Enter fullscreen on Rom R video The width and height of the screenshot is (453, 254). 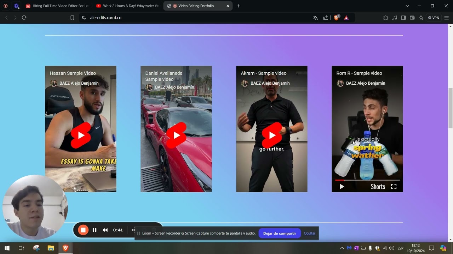coord(394,187)
